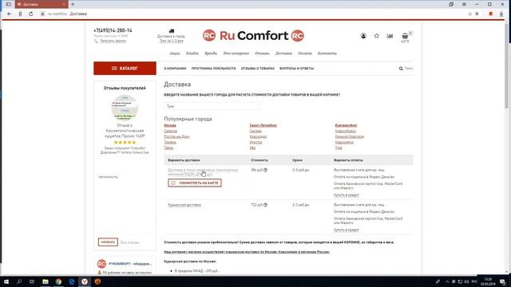Select Саратов in popular cities

click(x=170, y=131)
